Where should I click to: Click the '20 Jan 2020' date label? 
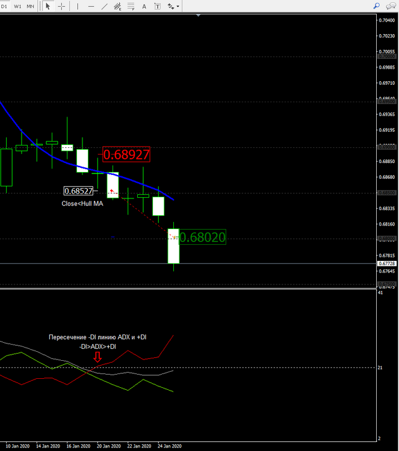[108, 446]
